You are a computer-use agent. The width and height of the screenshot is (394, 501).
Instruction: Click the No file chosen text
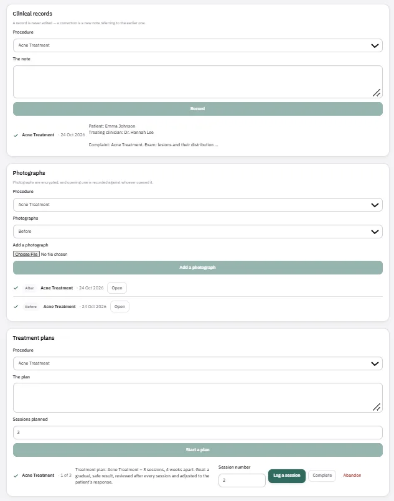(x=54, y=255)
